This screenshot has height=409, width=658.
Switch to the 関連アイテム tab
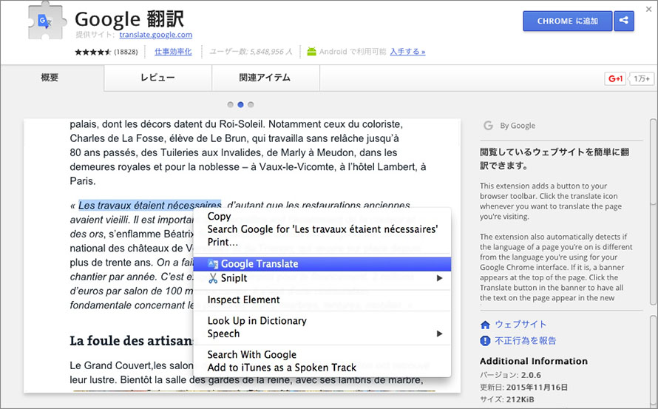(265, 78)
